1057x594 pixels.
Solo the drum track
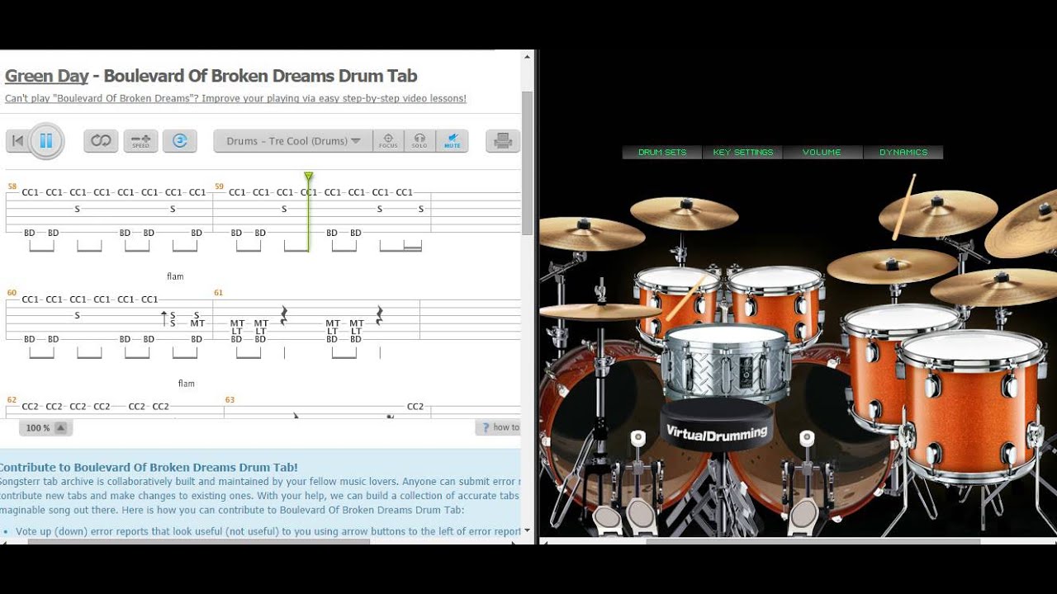[419, 141]
